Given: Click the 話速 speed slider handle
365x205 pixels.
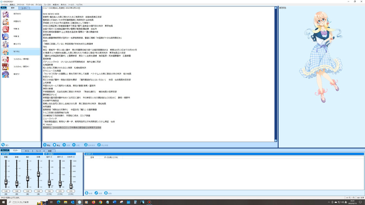Looking at the screenshot, I should (x=17, y=183).
